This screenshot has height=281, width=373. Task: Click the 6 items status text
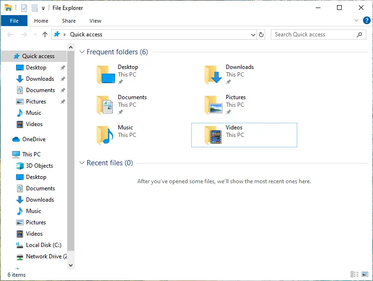coord(17,275)
